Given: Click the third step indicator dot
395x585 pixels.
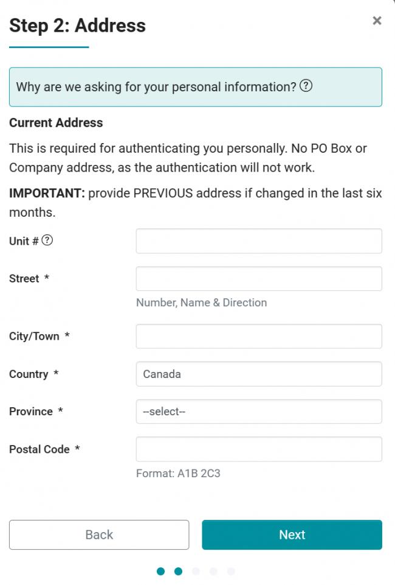Looking at the screenshot, I should 196,571.
